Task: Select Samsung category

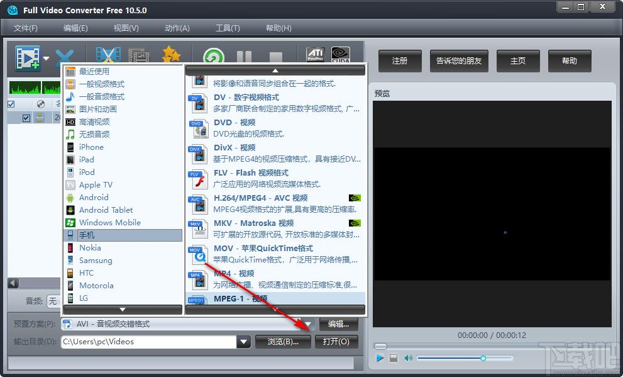Action: pyautogui.click(x=123, y=261)
